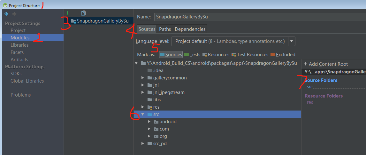Click the Android Studio window title icon
366x155 pixels.
point(5,5)
